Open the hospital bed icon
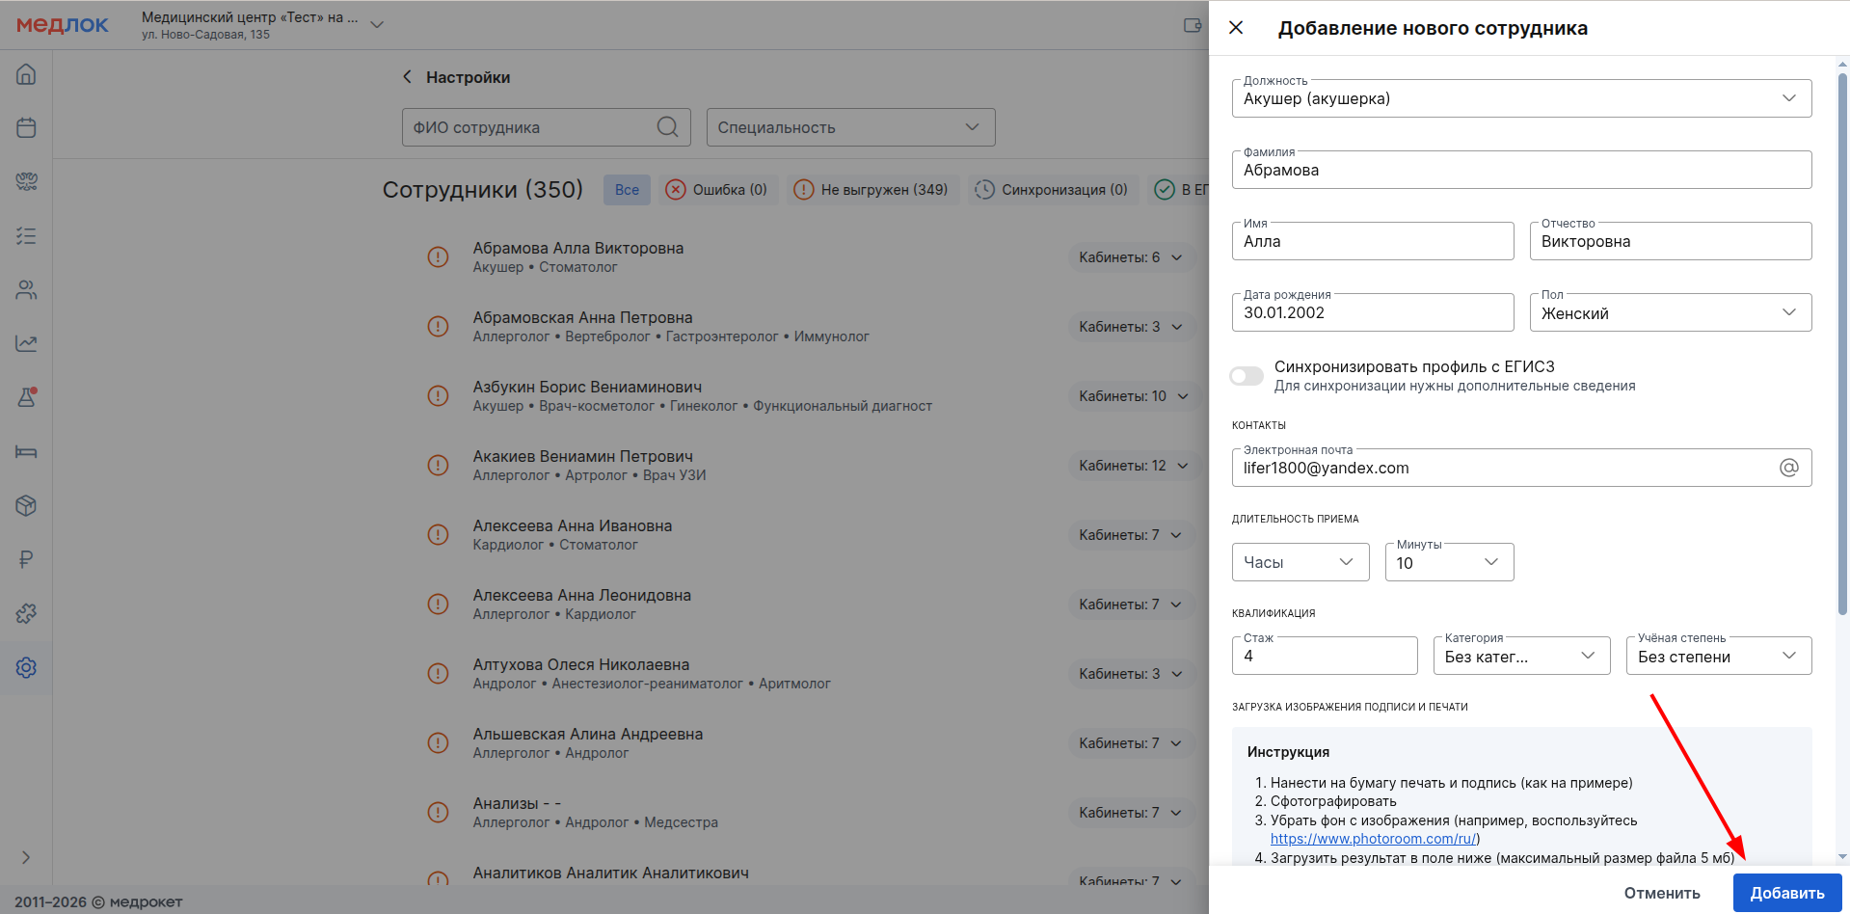This screenshot has width=1850, height=914. [26, 451]
